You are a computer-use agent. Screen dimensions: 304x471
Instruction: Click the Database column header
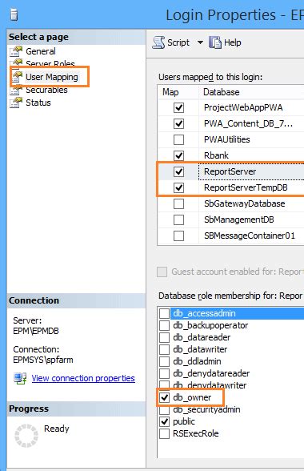click(x=222, y=92)
